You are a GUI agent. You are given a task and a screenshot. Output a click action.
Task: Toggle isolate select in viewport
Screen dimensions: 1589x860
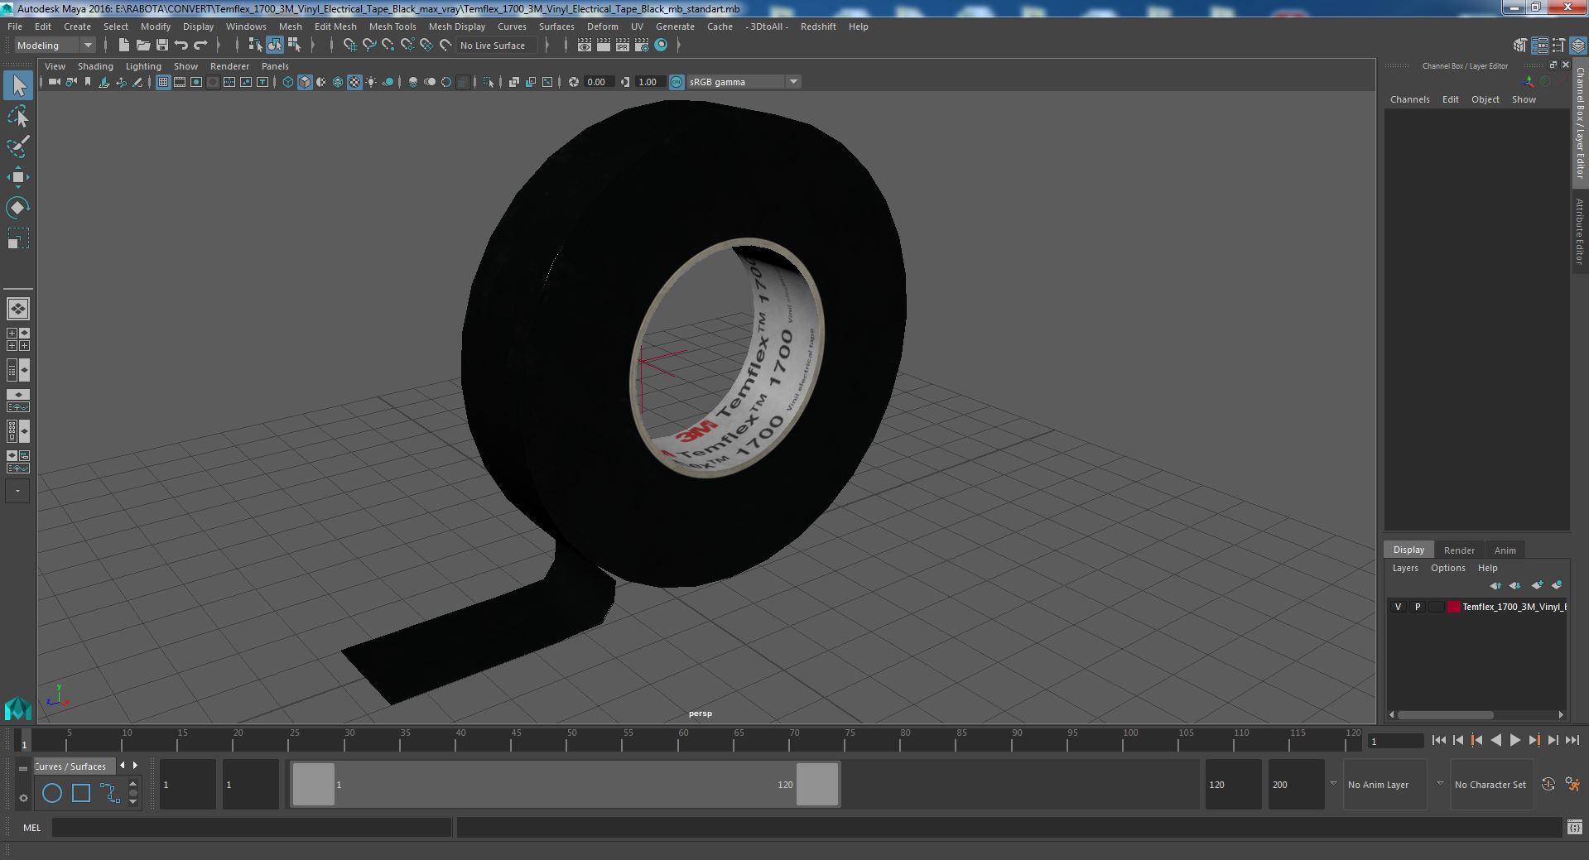(488, 82)
